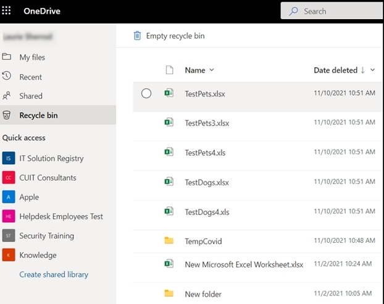
Task: Select the TestDogs.xlsx file name
Action: coord(207,182)
